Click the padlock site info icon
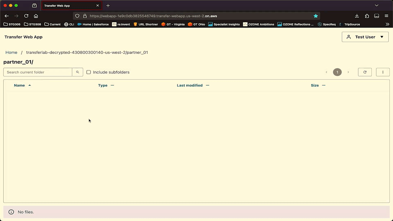 tap(85, 16)
